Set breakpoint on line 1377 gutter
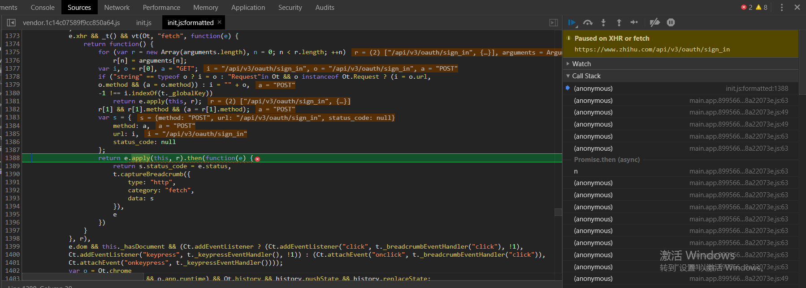The height and width of the screenshot is (288, 806). coord(12,68)
